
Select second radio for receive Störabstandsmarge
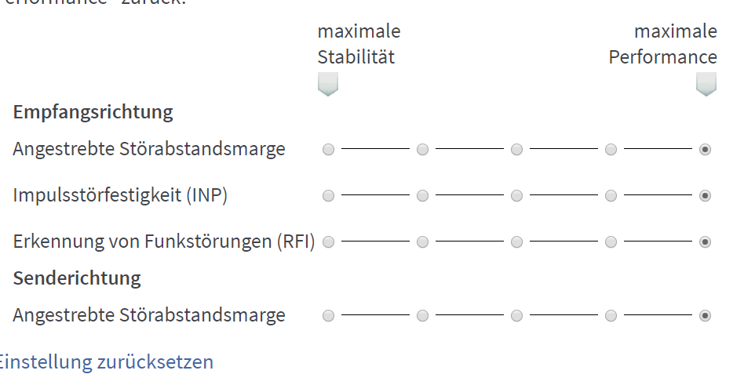click(x=422, y=149)
